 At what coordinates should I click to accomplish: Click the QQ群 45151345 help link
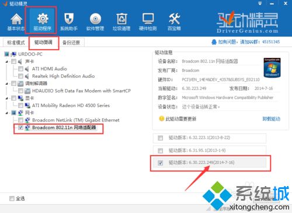[x=249, y=42]
